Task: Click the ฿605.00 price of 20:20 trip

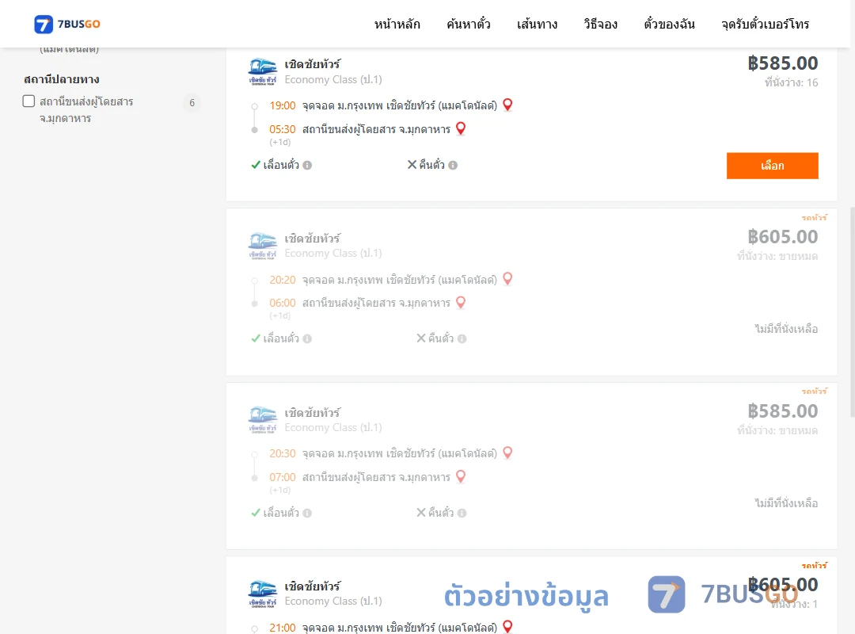Action: 782,237
